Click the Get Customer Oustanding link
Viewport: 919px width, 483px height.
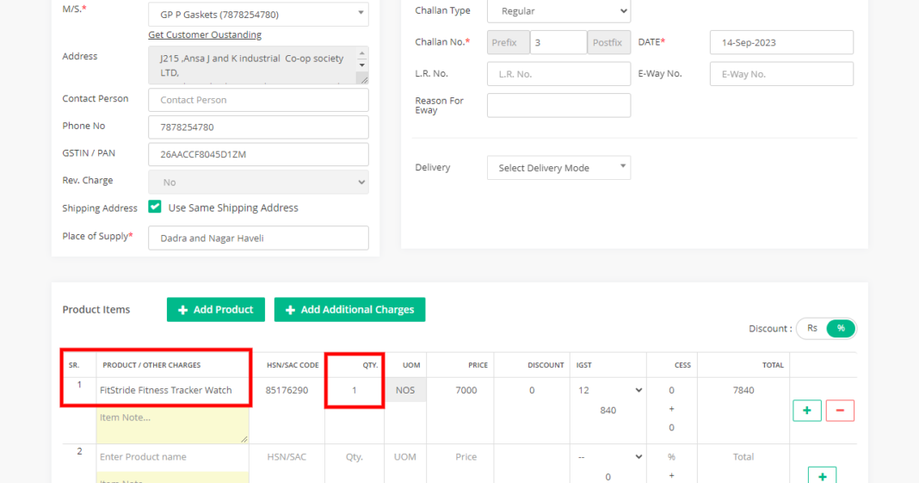pyautogui.click(x=205, y=34)
